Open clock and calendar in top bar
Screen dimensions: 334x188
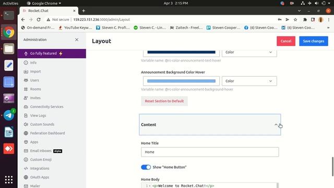coord(176,3)
